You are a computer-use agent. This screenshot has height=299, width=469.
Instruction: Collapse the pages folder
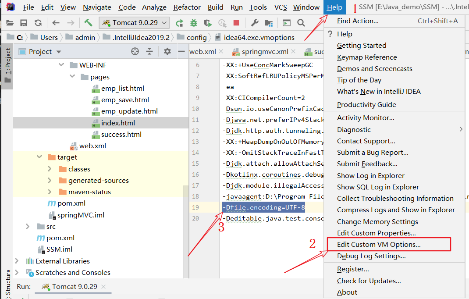point(72,76)
